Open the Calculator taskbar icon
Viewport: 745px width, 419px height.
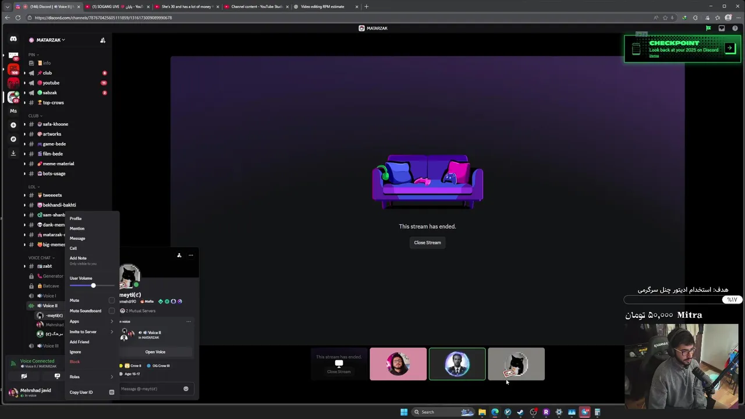pyautogui.click(x=597, y=412)
